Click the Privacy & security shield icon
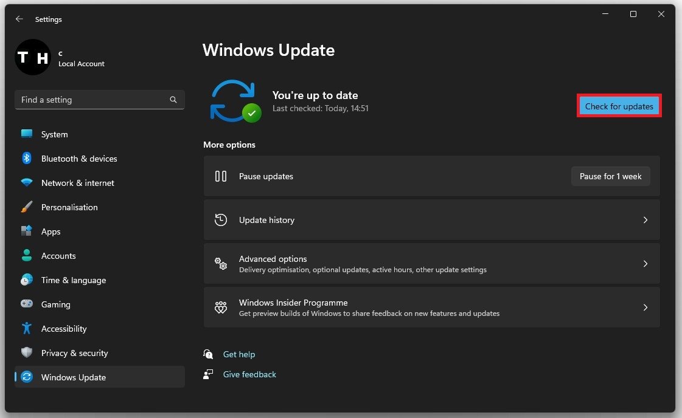The width and height of the screenshot is (682, 418). [x=27, y=353]
